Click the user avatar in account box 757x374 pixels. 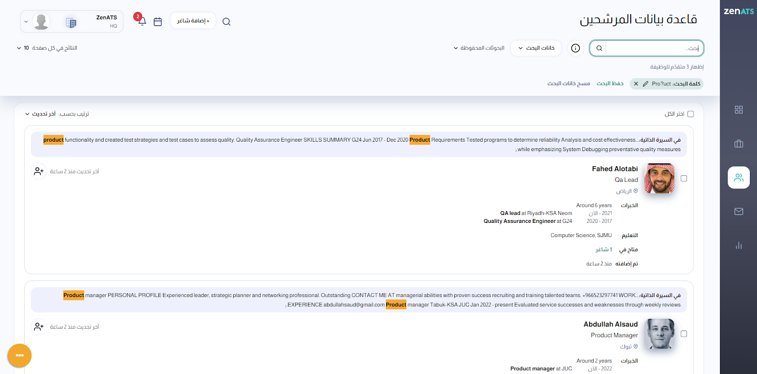pos(41,22)
